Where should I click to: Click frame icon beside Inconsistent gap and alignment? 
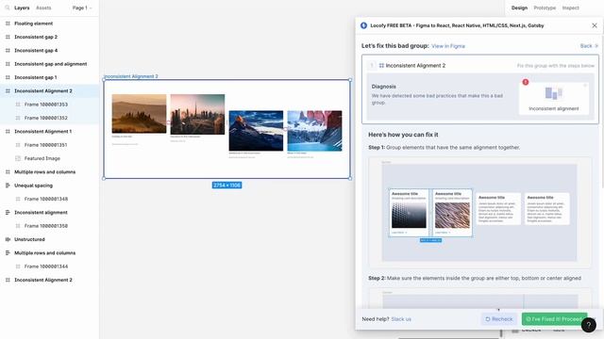point(8,64)
